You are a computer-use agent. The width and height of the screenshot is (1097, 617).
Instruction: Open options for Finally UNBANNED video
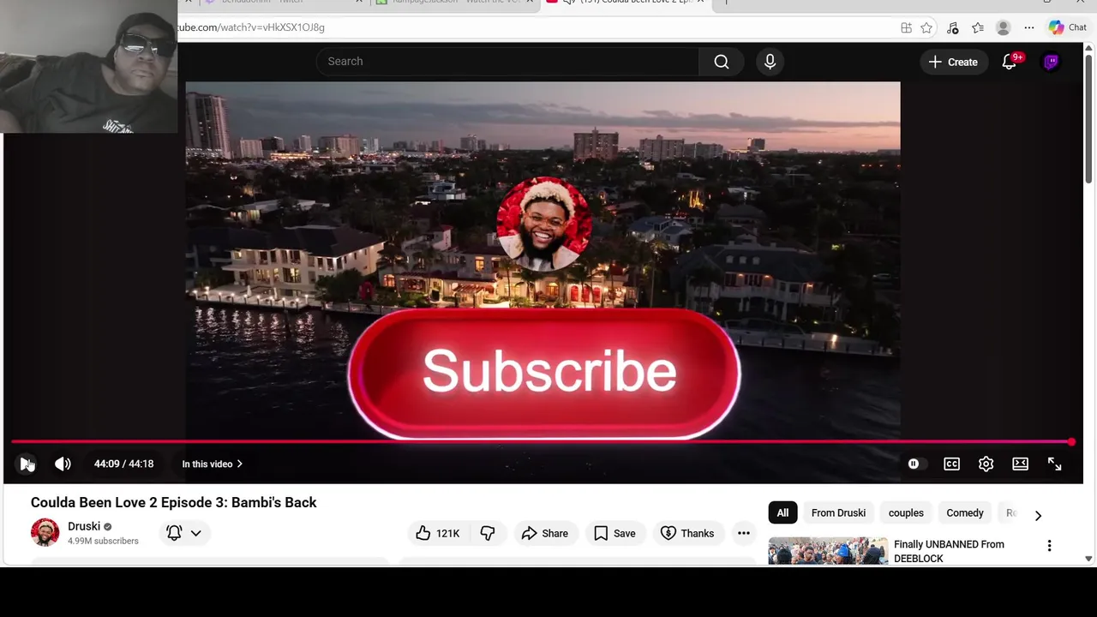click(1049, 546)
